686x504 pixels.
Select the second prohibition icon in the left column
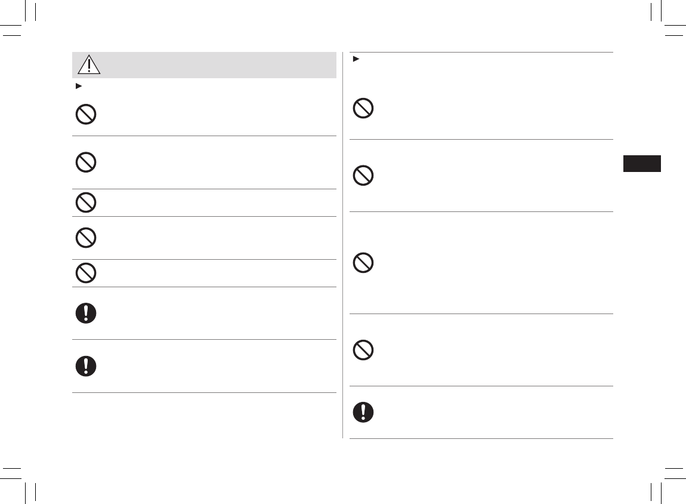coord(86,162)
